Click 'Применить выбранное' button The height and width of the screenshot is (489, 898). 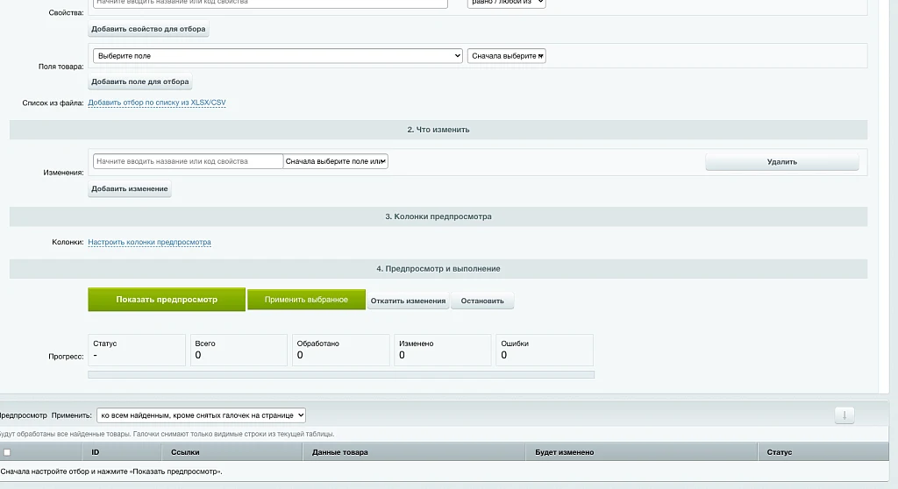[x=306, y=300]
